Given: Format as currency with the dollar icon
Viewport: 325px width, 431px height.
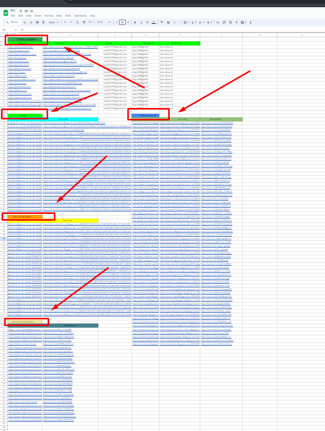Looking at the screenshot, I should tap(65, 22).
